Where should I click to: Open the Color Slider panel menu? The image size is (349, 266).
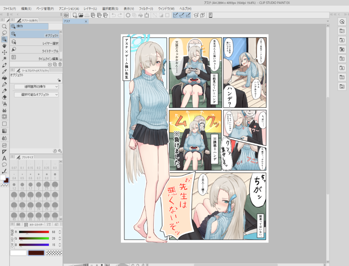(x=12, y=224)
